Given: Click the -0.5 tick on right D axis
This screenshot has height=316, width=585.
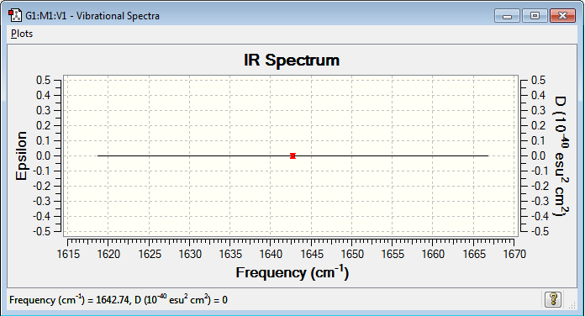Looking at the screenshot, I should point(539,231).
